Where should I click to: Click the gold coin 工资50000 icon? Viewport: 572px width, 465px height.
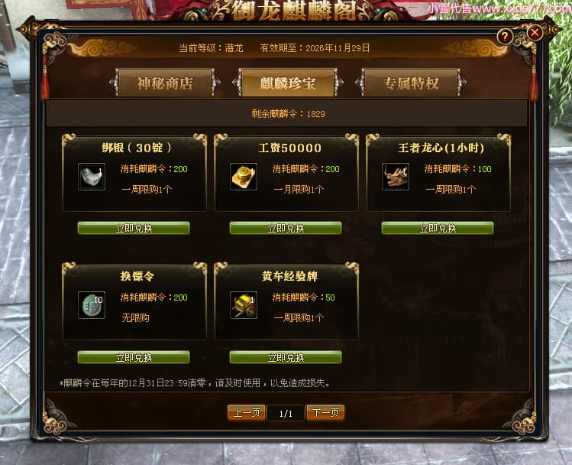click(244, 177)
